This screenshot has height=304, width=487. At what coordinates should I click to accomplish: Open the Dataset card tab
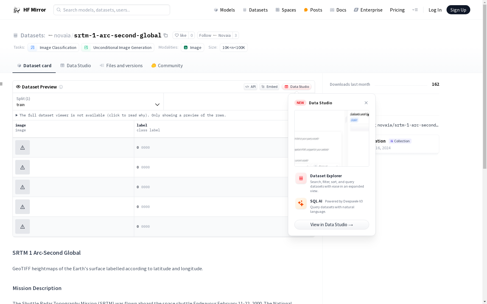pos(34,66)
